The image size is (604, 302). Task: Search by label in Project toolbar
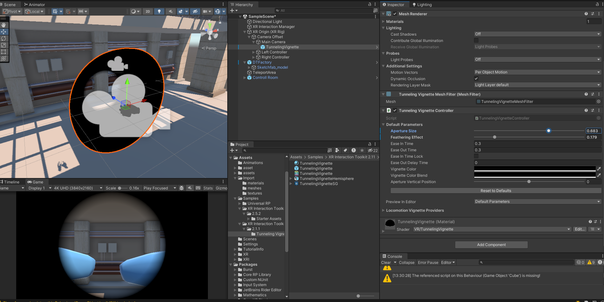coord(345,150)
